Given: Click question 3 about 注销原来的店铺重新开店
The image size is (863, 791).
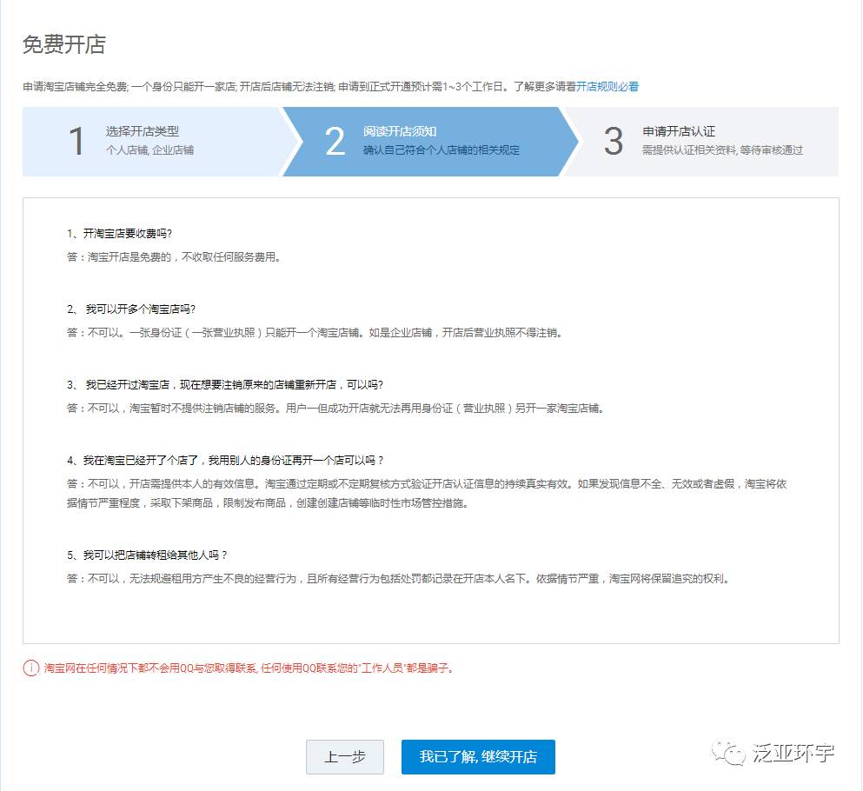Looking at the screenshot, I should pyautogui.click(x=224, y=384).
